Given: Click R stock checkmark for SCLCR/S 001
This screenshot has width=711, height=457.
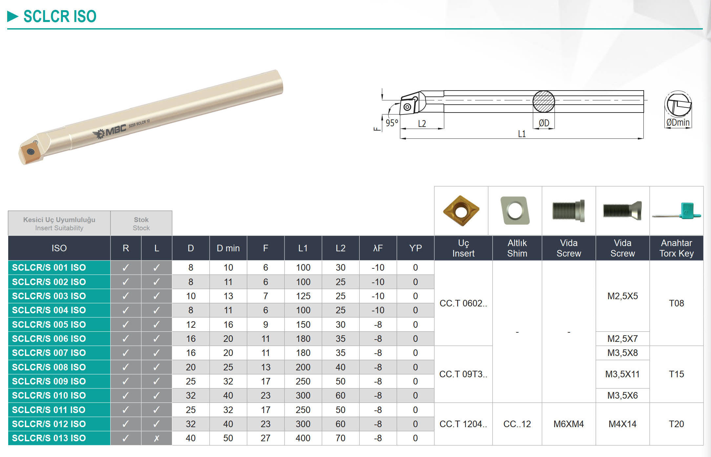Looking at the screenshot, I should (x=126, y=268).
